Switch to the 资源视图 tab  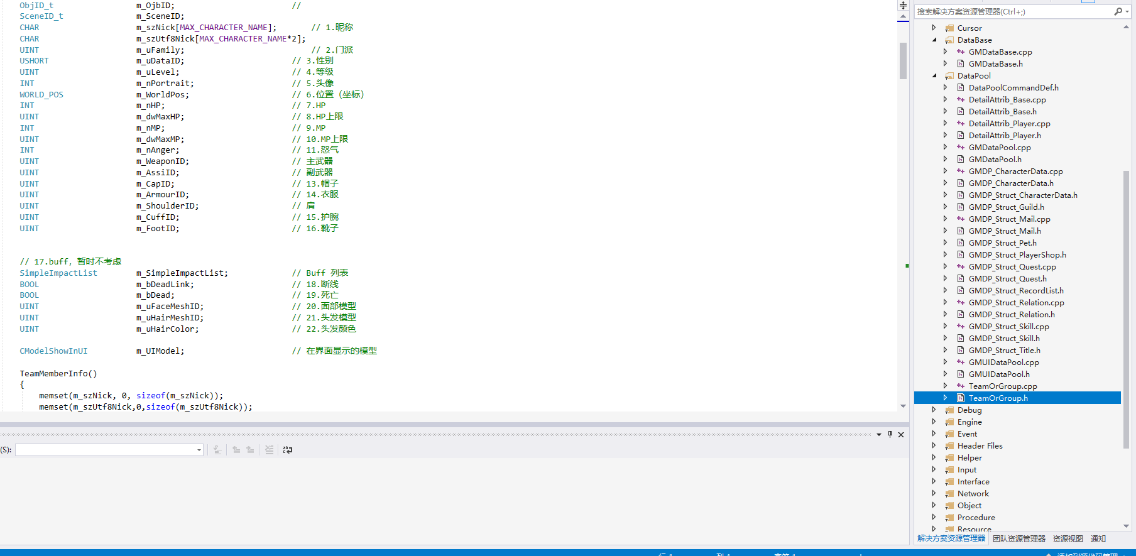coord(1068,539)
